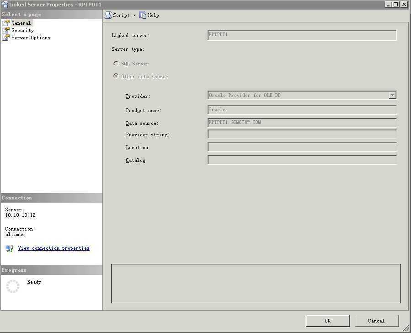Viewport: 411px width, 333px height.
Task: Click the Script text in toolbar
Action: [121, 15]
